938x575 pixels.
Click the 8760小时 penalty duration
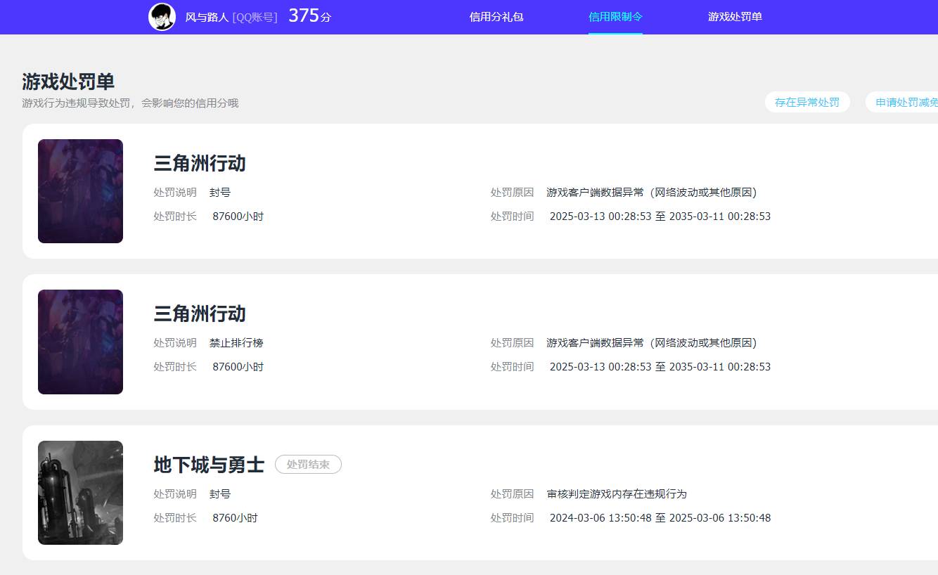[235, 518]
